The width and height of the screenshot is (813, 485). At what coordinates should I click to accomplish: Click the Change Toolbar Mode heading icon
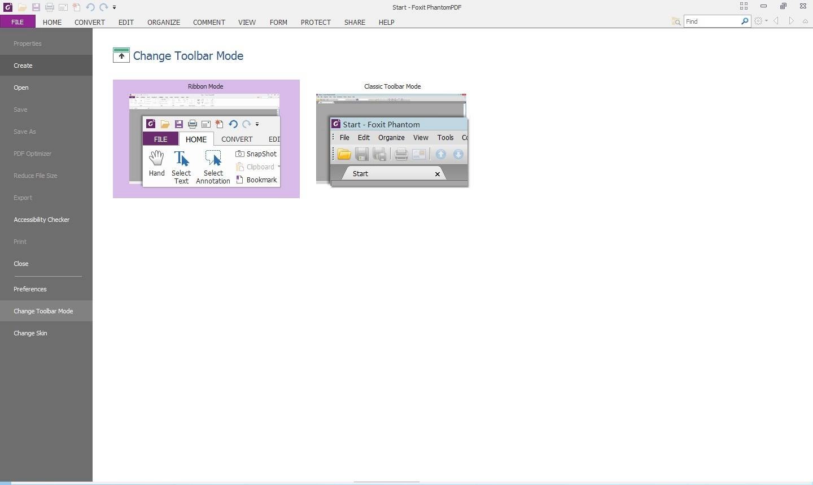121,55
